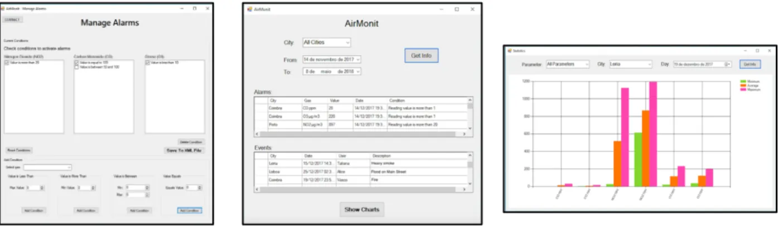Click the Manage Alarms window title bar icon

point(3,9)
